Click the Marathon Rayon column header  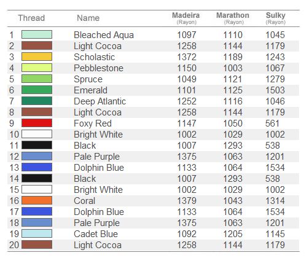233,18
